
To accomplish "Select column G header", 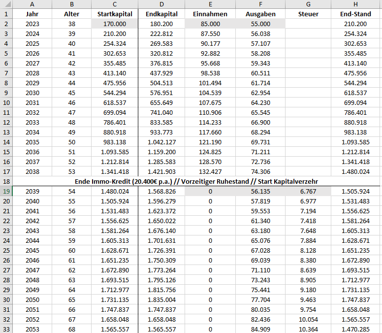I will pos(308,4).
